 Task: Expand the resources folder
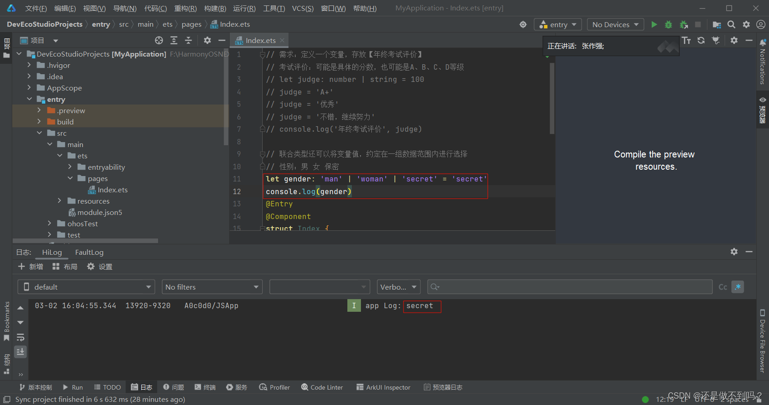59,201
